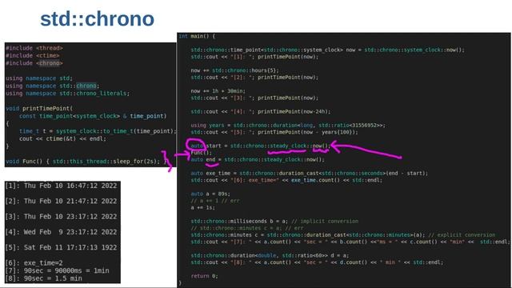This screenshot has width=512, height=288.
Task: Click the cout "[4]: " printTimePoint(now-24h) line
Action: [261, 112]
